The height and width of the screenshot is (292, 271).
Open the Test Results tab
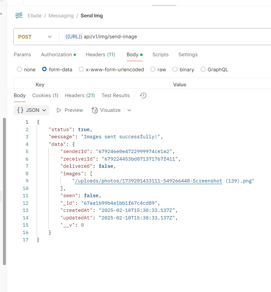[x=116, y=95]
